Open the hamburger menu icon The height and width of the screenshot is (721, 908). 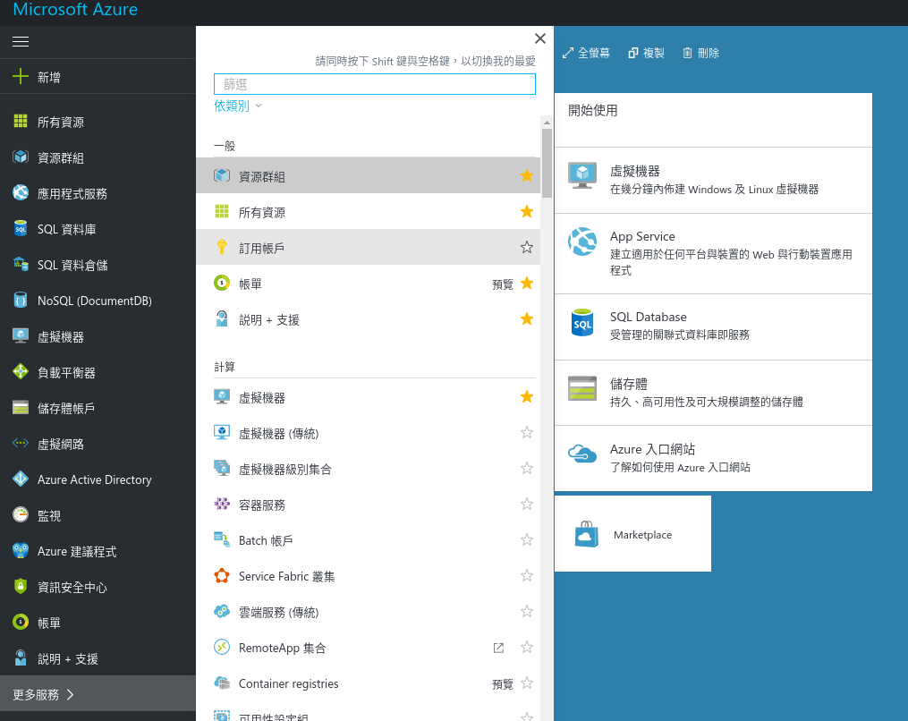click(21, 42)
